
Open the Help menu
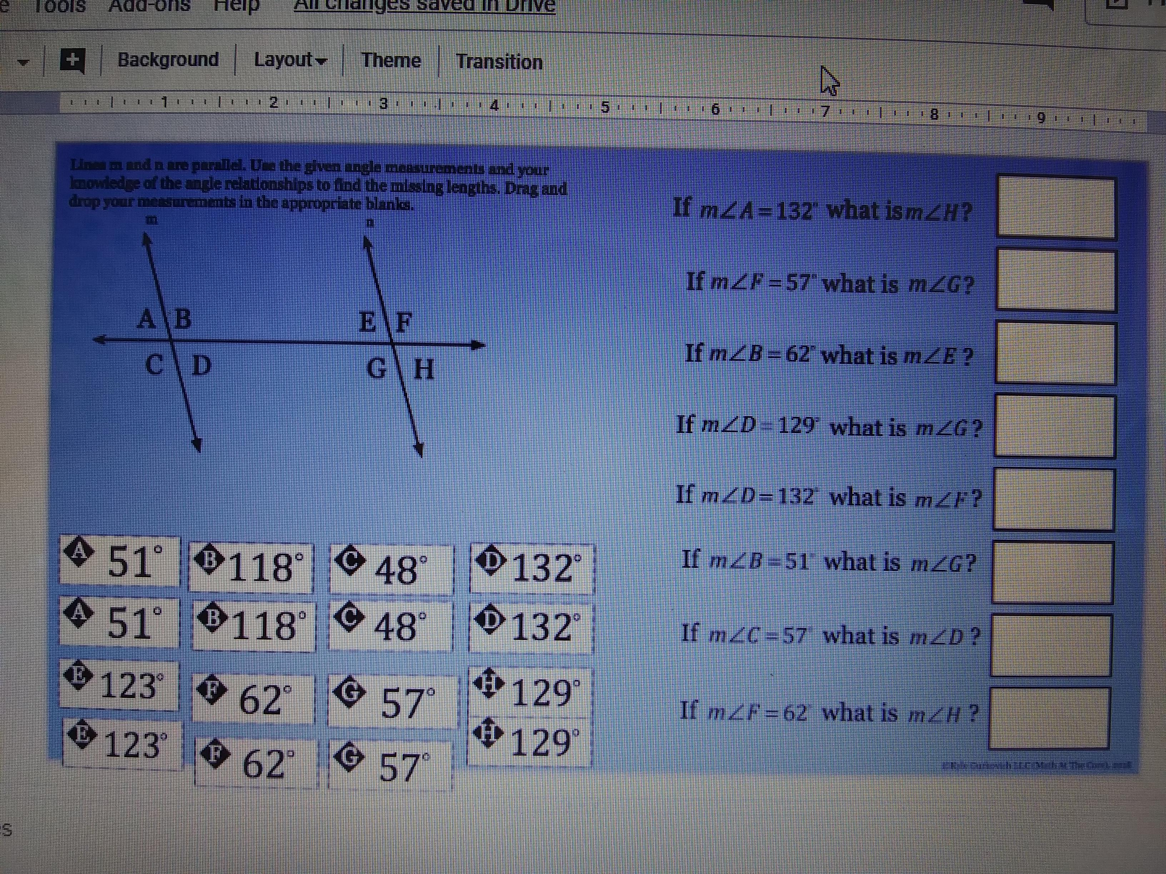point(237,5)
